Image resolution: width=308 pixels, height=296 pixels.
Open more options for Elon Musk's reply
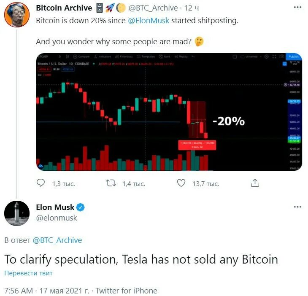tap(297, 207)
